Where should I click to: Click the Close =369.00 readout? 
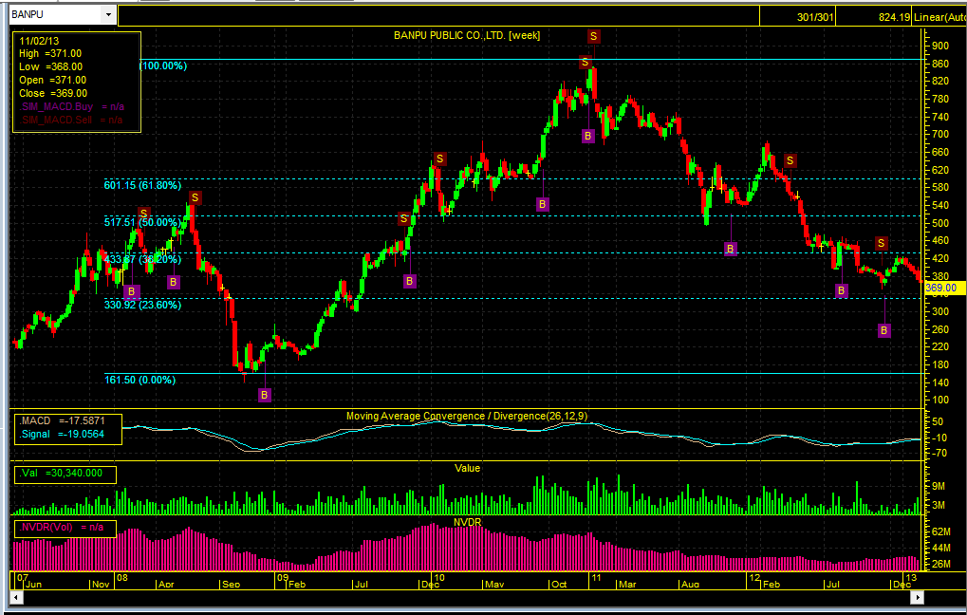click(53, 94)
